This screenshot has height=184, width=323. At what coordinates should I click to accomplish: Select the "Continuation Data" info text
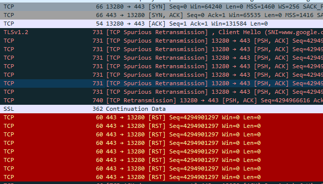[x=136, y=109]
